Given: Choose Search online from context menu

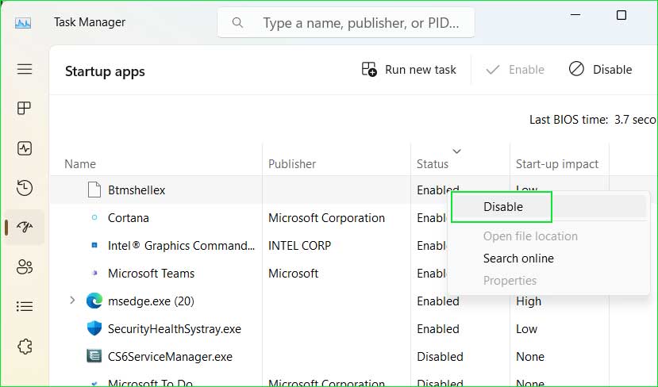Looking at the screenshot, I should point(518,259).
